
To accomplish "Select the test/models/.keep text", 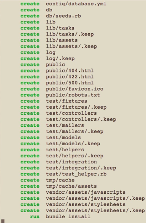I will (73, 144).
